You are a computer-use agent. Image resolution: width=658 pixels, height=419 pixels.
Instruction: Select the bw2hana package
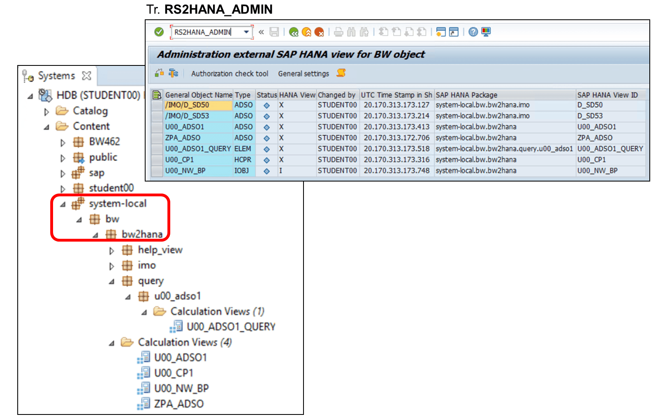tap(134, 235)
